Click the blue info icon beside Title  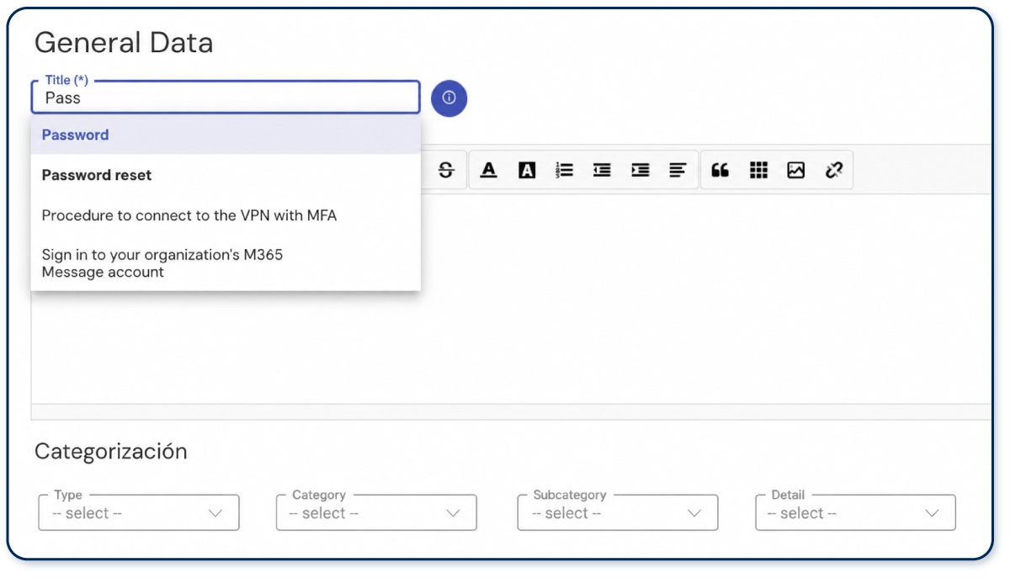coord(449,98)
